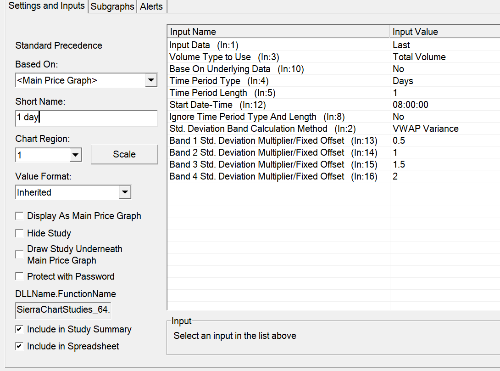Click the Short Name text field

click(86, 118)
